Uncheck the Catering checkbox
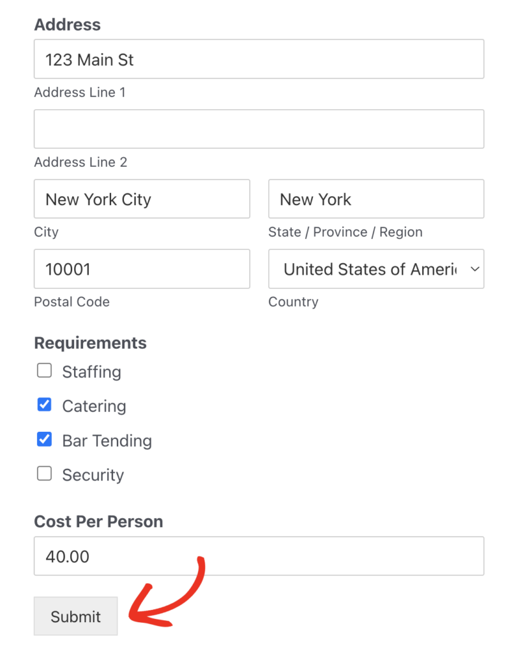This screenshot has width=530, height=665. (x=44, y=404)
